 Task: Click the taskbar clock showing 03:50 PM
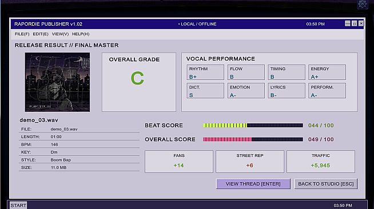click(x=343, y=206)
